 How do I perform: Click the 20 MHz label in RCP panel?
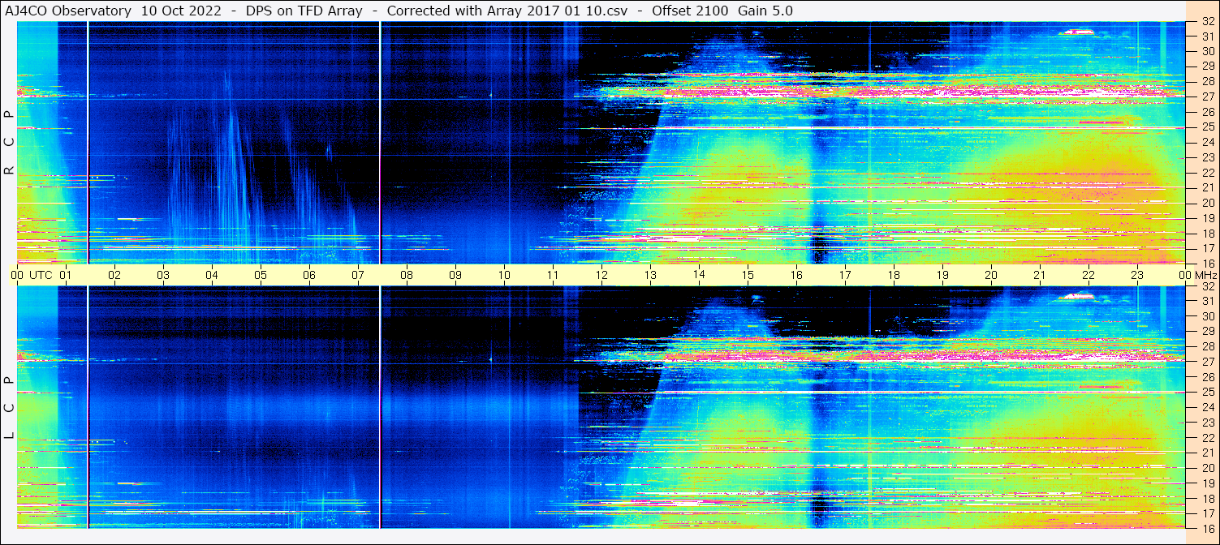click(1207, 203)
